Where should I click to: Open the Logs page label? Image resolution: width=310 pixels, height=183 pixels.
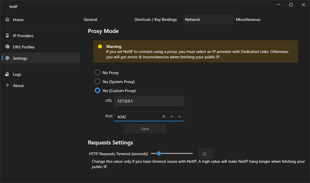17,74
